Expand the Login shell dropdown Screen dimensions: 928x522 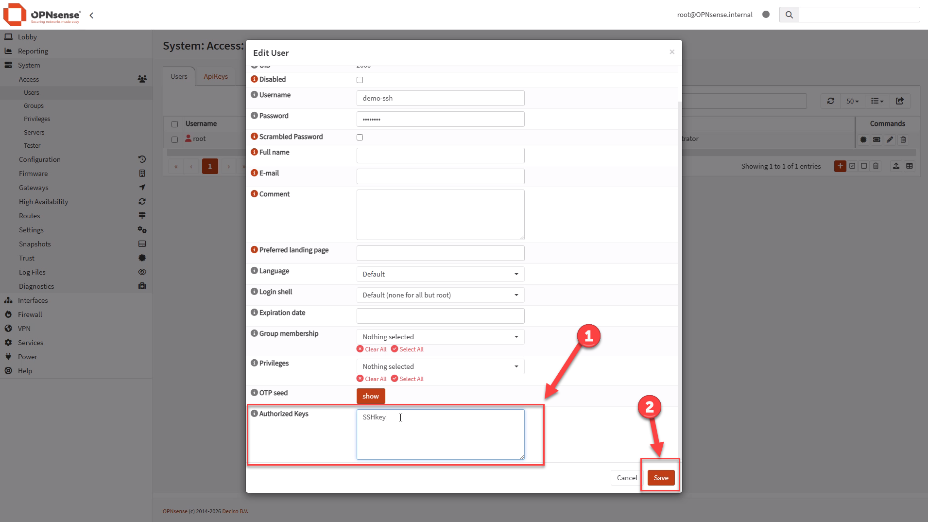tap(440, 295)
